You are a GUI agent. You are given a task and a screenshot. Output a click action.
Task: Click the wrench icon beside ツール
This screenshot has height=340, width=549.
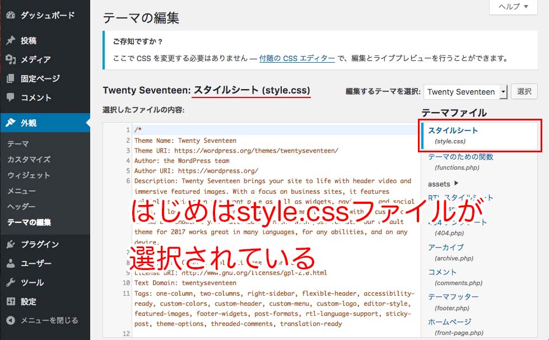(x=11, y=282)
